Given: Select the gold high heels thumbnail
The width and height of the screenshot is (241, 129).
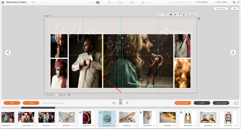Looking at the screenshot, I should pyautogui.click(x=188, y=117).
